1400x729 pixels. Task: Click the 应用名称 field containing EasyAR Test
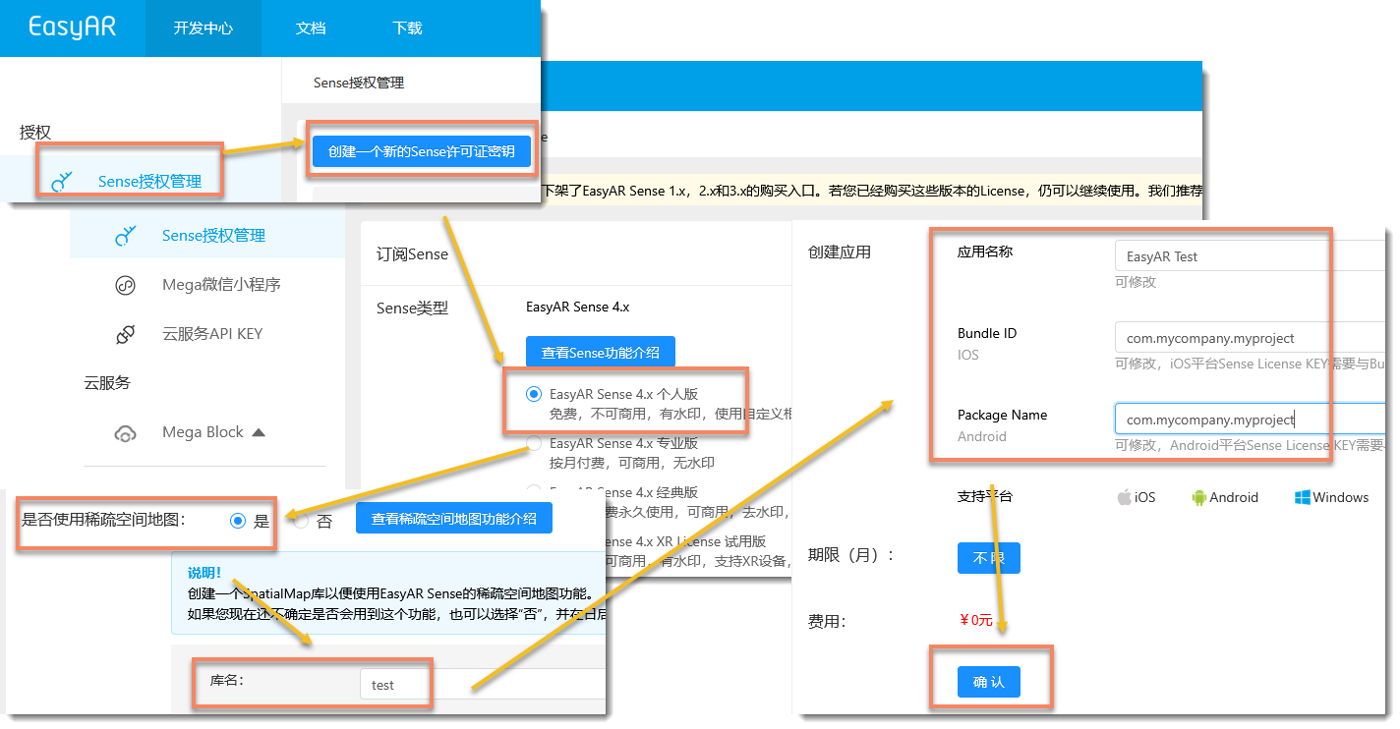(x=1249, y=256)
